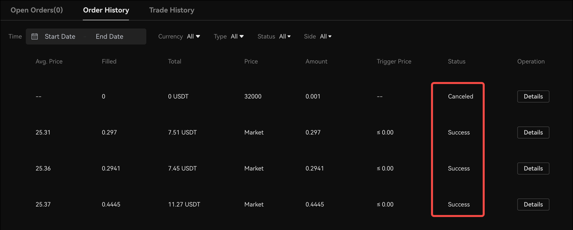Viewport: 573px width, 230px height.
Task: Select the Order History tab
Action: point(106,10)
